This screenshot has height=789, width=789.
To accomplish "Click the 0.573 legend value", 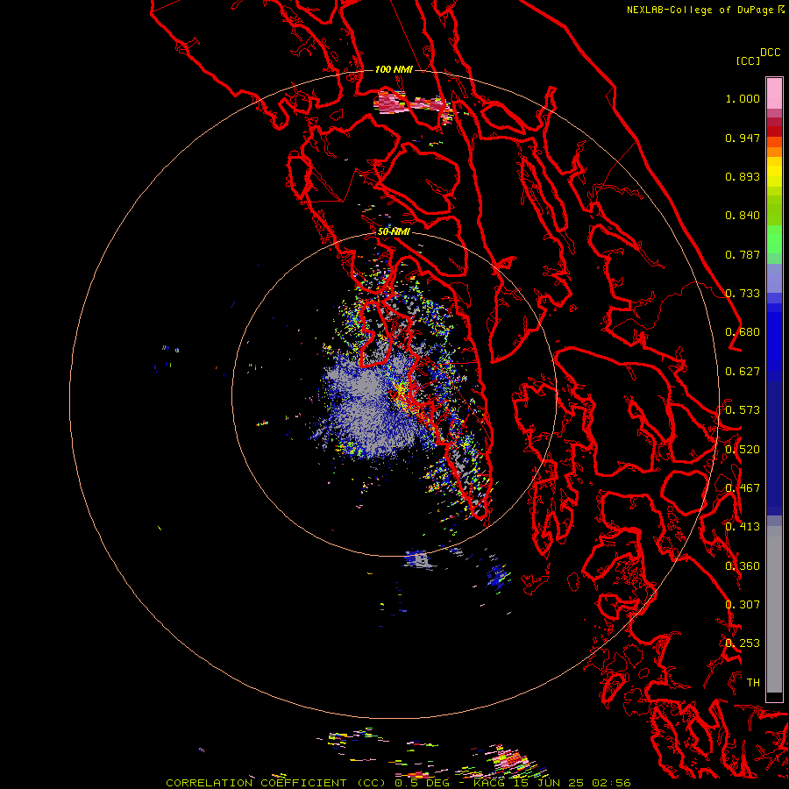I will click(743, 410).
